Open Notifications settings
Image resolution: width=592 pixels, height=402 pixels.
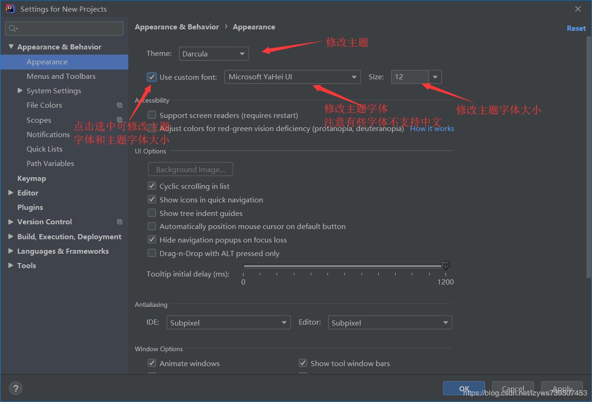(x=48, y=134)
